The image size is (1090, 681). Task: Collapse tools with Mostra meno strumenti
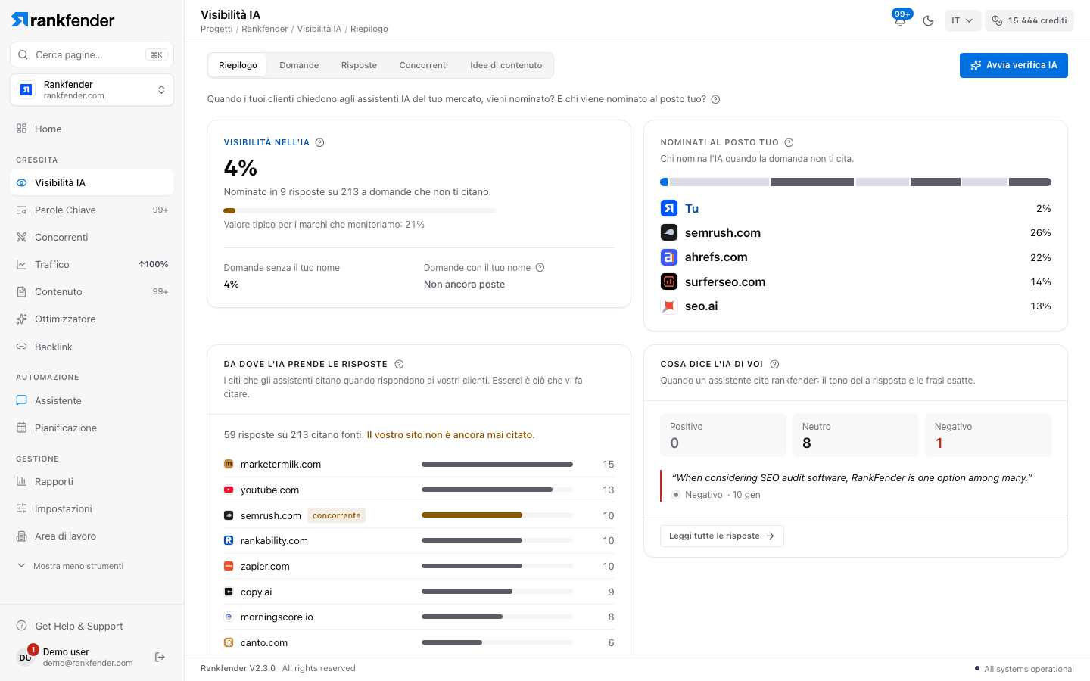(x=70, y=566)
